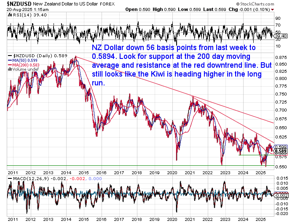Click the 0.599 MA(50) price tag

pos(281,147)
